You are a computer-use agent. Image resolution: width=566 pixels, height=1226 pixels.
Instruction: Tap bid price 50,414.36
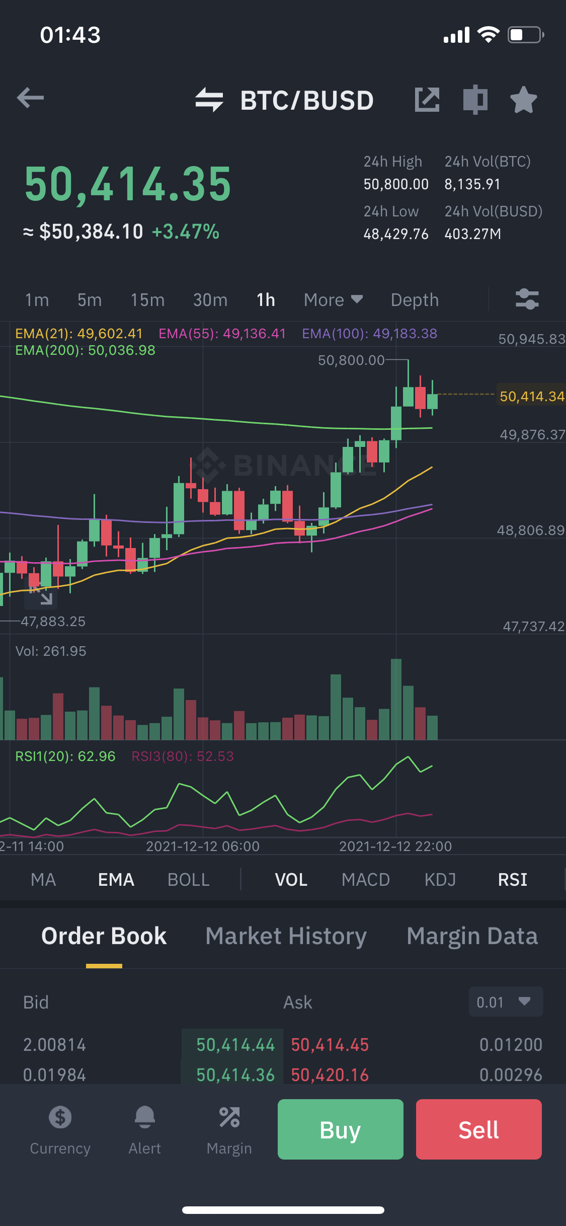click(235, 1075)
